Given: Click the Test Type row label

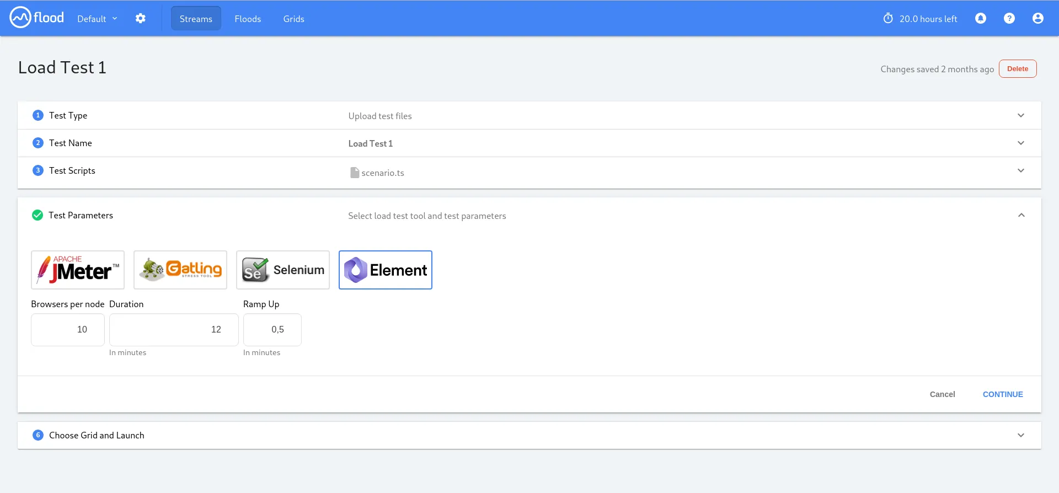Looking at the screenshot, I should tap(68, 115).
